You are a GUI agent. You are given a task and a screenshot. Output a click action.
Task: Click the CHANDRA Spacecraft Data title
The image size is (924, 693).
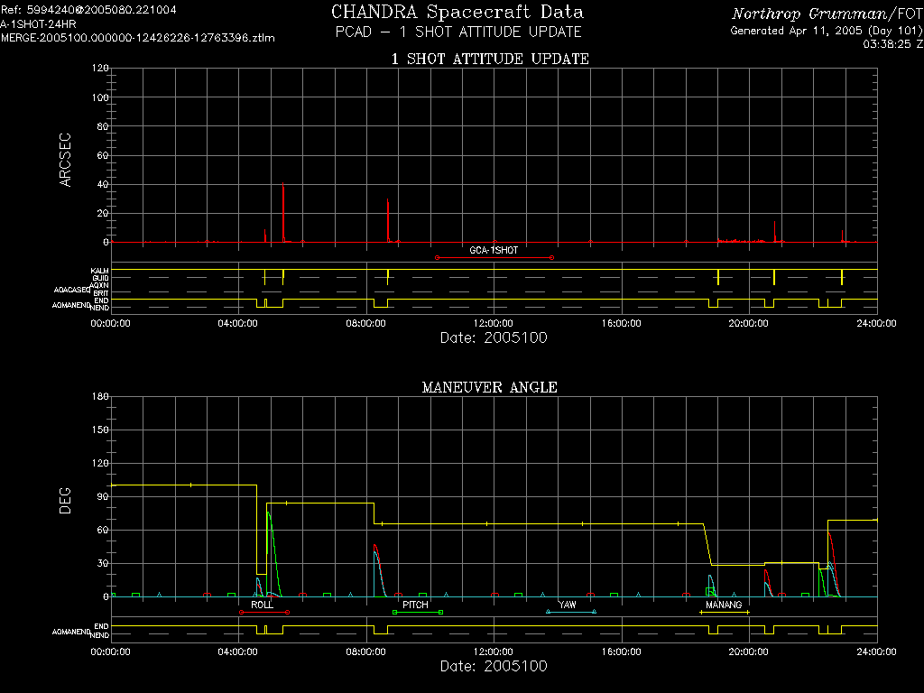tap(457, 12)
